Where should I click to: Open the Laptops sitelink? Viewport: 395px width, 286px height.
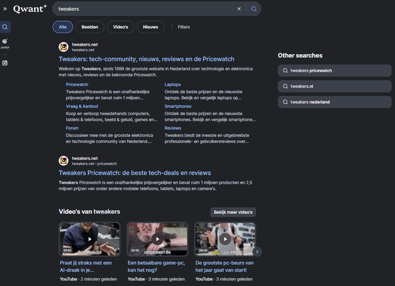[x=173, y=84]
